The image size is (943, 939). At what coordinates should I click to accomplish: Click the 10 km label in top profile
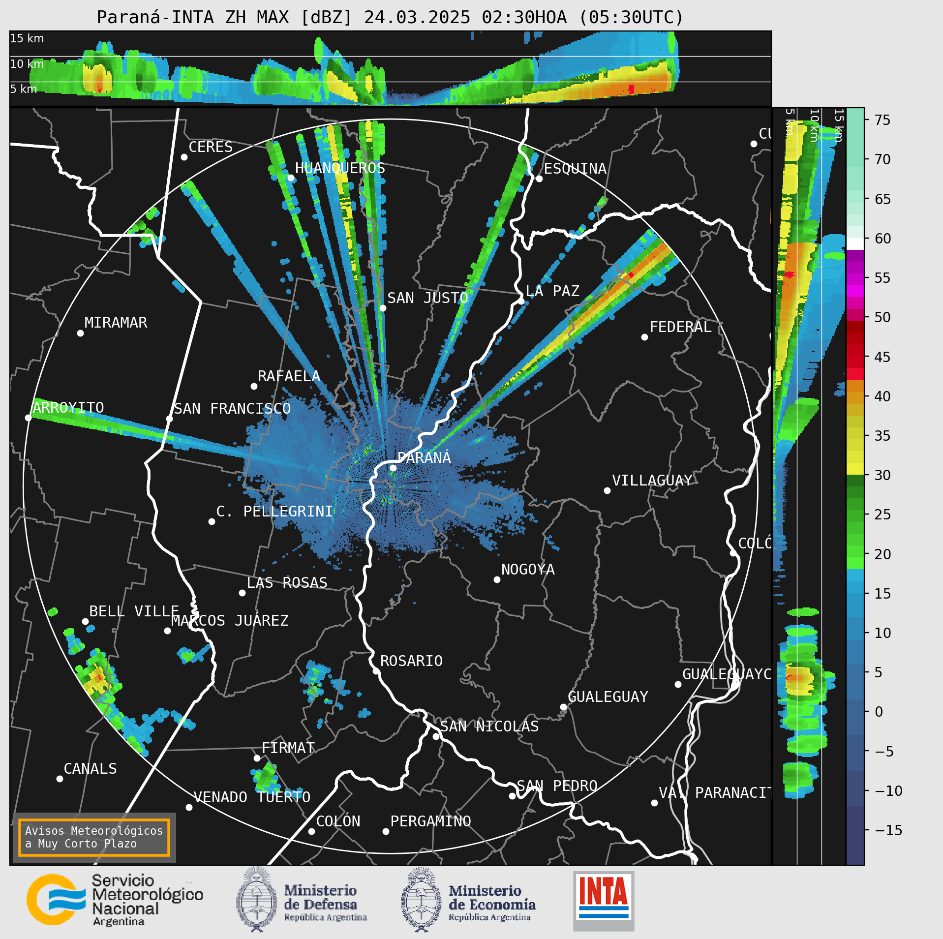point(27,64)
